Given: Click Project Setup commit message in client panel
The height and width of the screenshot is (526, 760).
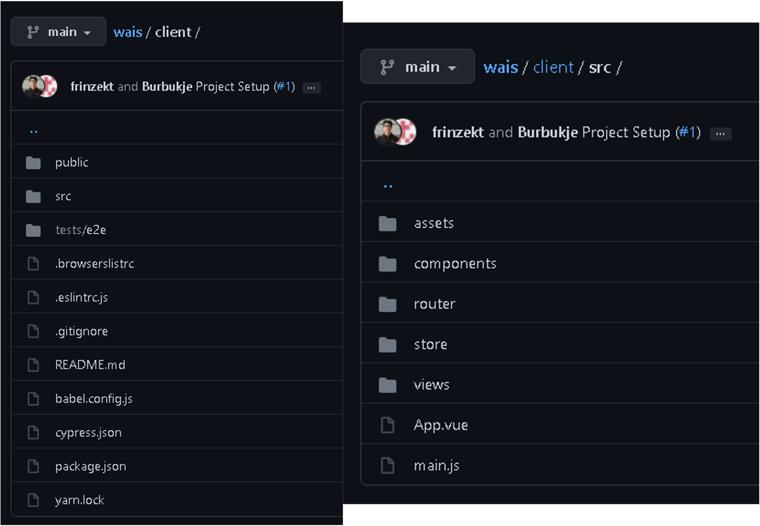Looking at the screenshot, I should [x=233, y=87].
